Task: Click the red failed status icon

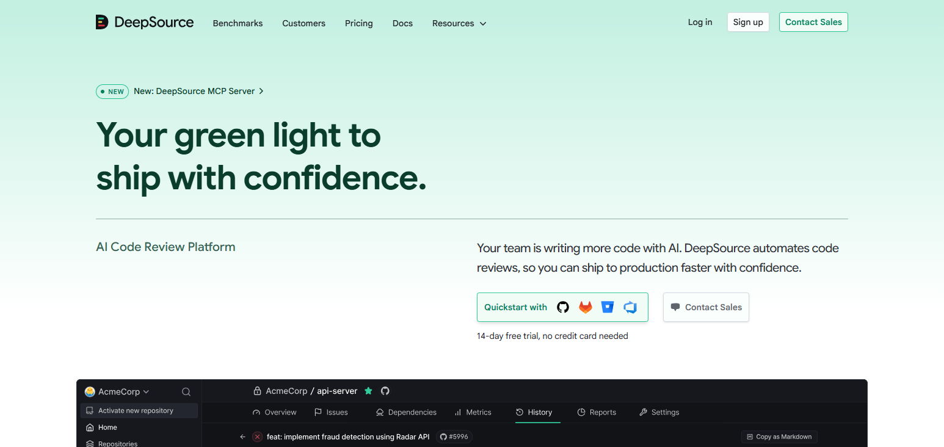Action: [x=258, y=437]
